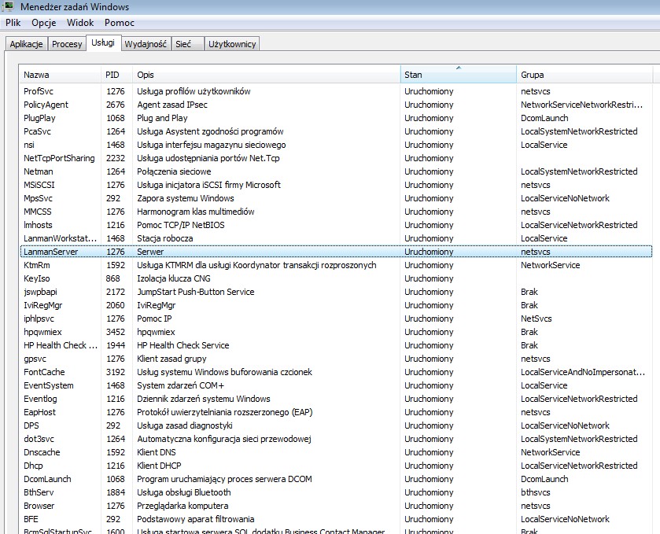
Task: Click group 'bthsvcs' cell
Action: point(536,492)
